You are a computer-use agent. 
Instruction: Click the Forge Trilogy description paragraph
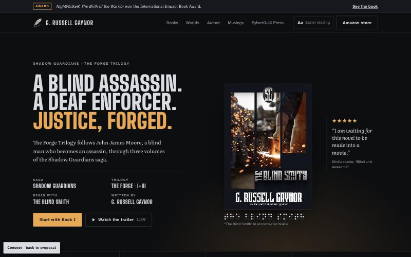(99, 151)
